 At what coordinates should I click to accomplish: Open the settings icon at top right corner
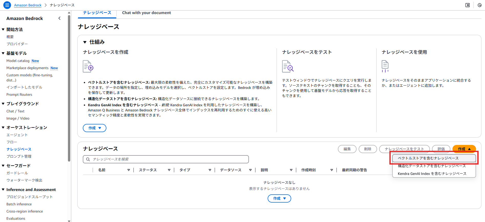479,5
